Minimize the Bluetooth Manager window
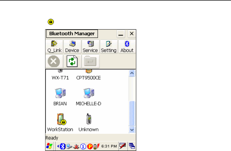Image resolution: width=231 pixels, height=151 pixels. [121, 34]
